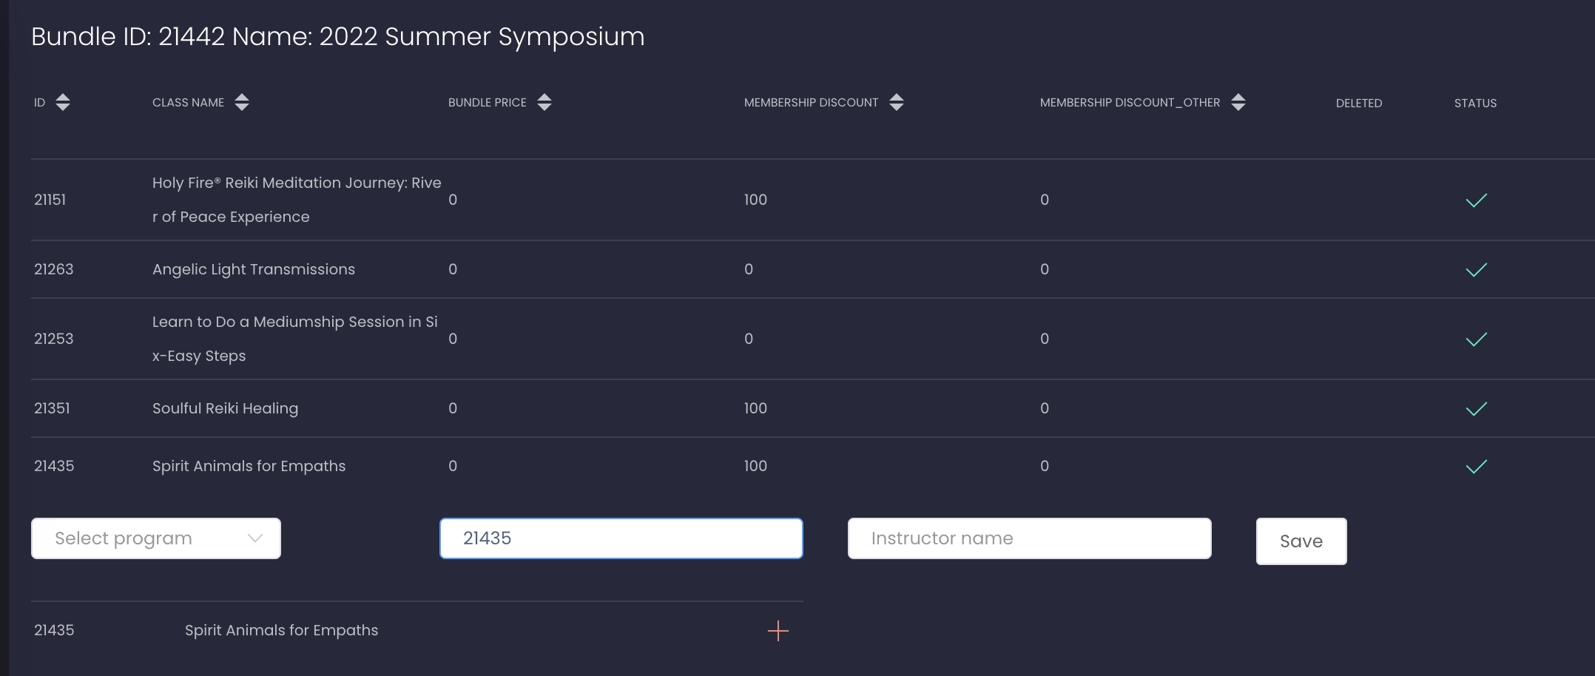The image size is (1595, 676).
Task: Click the Save button
Action: click(1301, 541)
